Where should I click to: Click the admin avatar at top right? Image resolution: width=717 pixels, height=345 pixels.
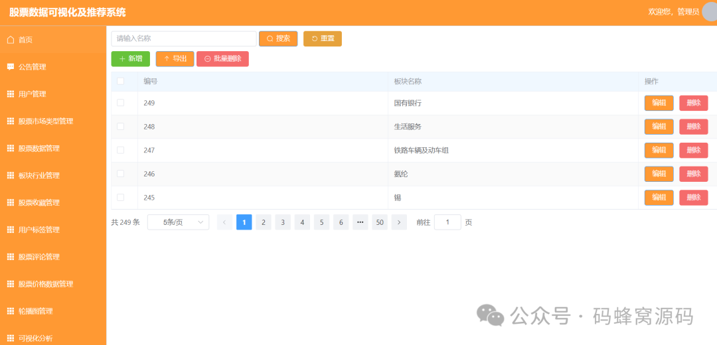pyautogui.click(x=709, y=12)
